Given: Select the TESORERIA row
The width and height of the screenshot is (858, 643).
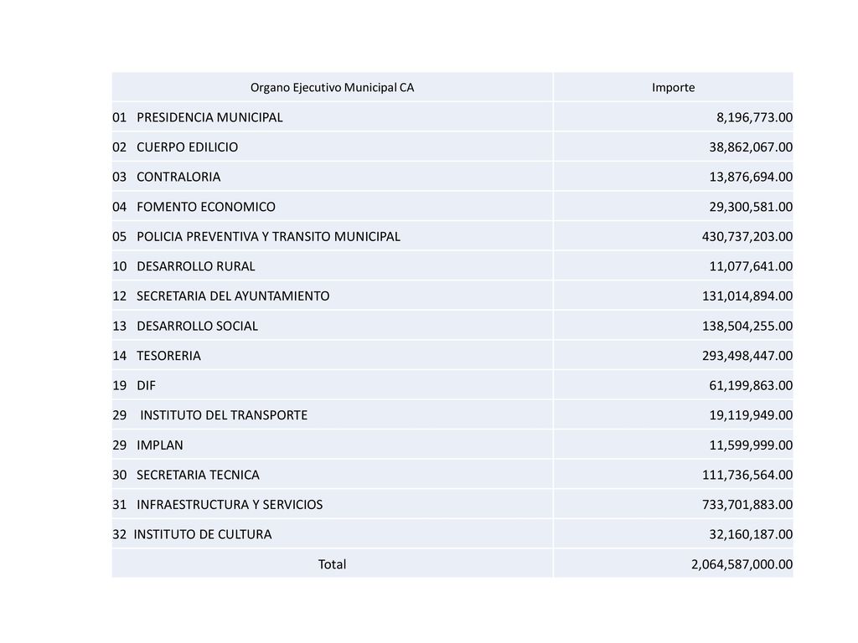Looking at the screenshot, I should (x=452, y=355).
